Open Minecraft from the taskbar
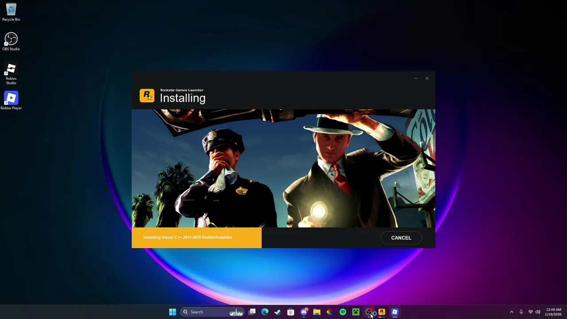567x319 pixels. 356,312
